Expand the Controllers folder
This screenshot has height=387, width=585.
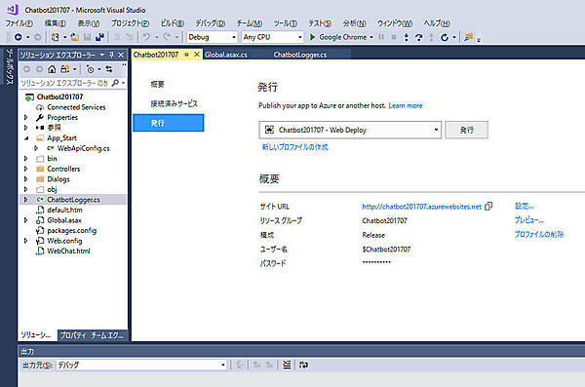pos(25,169)
